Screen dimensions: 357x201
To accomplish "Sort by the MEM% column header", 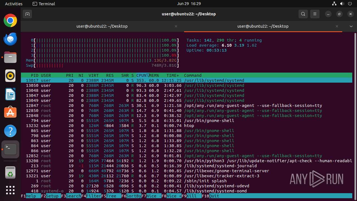I will point(154,75).
